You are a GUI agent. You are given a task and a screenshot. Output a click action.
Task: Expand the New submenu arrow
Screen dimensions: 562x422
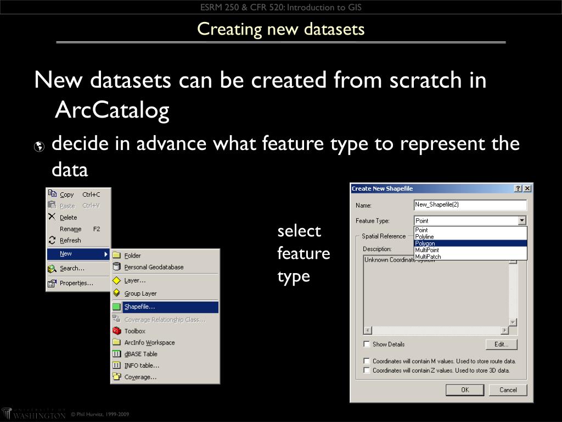106,254
